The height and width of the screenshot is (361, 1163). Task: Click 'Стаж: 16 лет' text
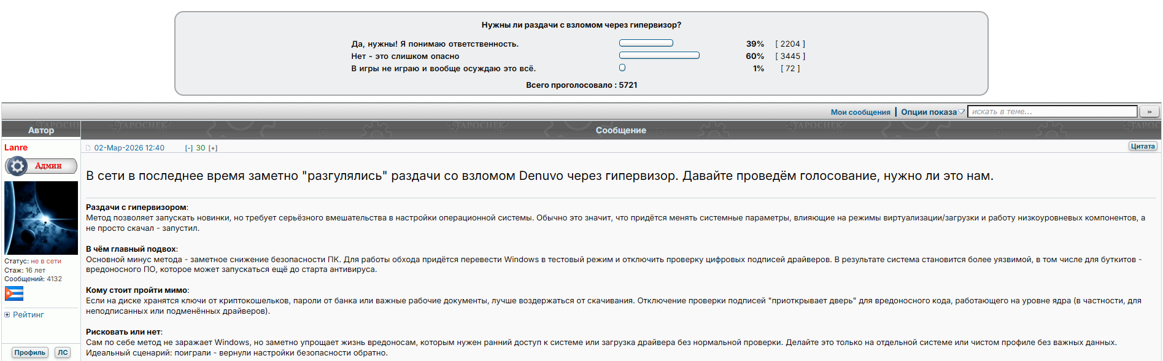coord(25,270)
